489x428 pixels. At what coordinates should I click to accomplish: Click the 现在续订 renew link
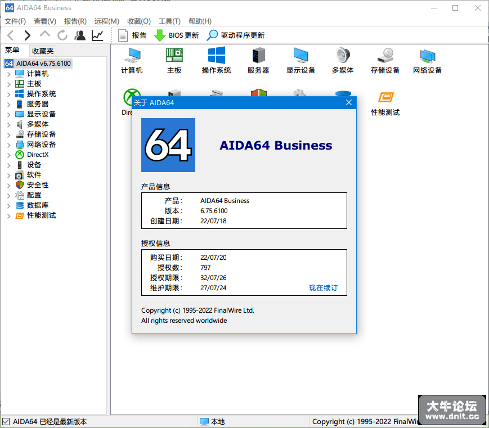click(x=323, y=288)
